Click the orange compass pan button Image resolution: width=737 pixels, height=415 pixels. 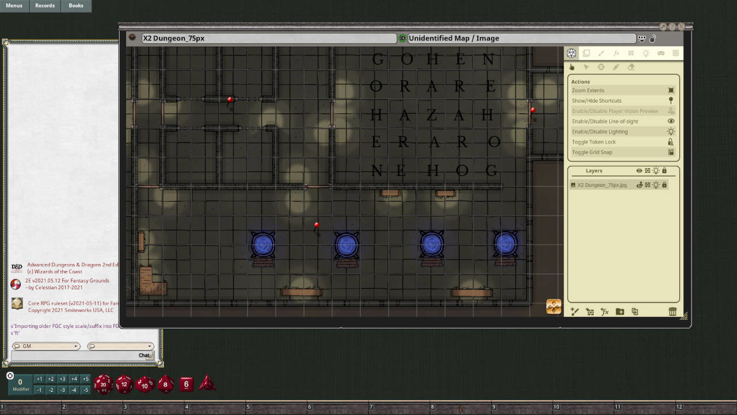(553, 307)
